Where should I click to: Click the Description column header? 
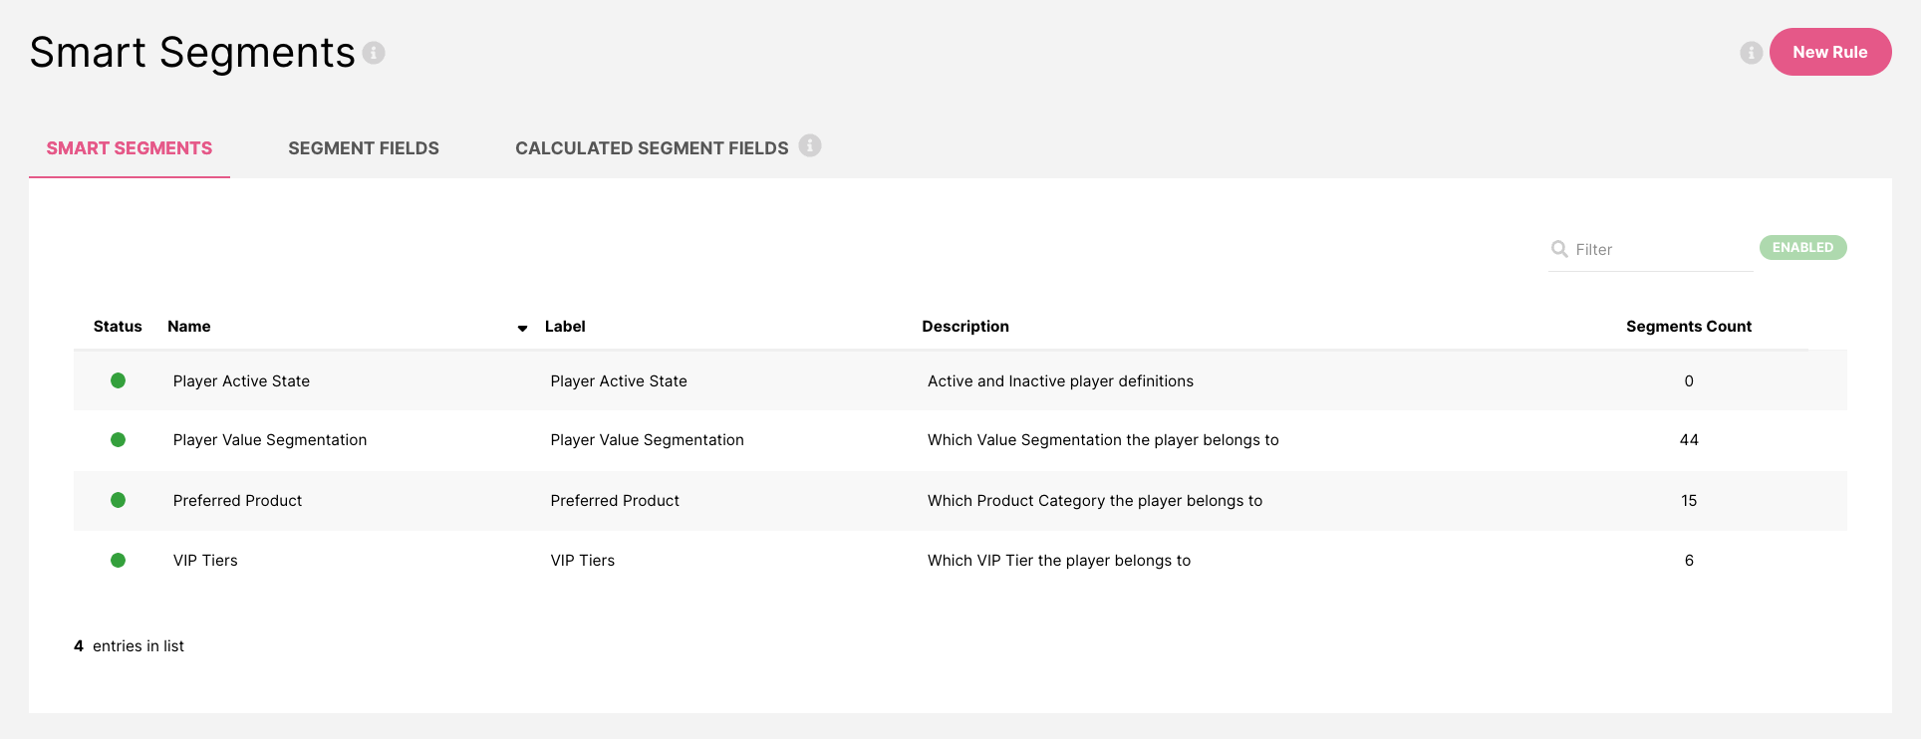(x=965, y=327)
